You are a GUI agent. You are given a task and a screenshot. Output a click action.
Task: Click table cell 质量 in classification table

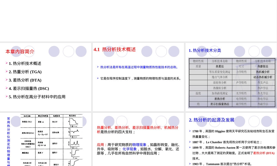pyautogui.click(x=198, y=66)
